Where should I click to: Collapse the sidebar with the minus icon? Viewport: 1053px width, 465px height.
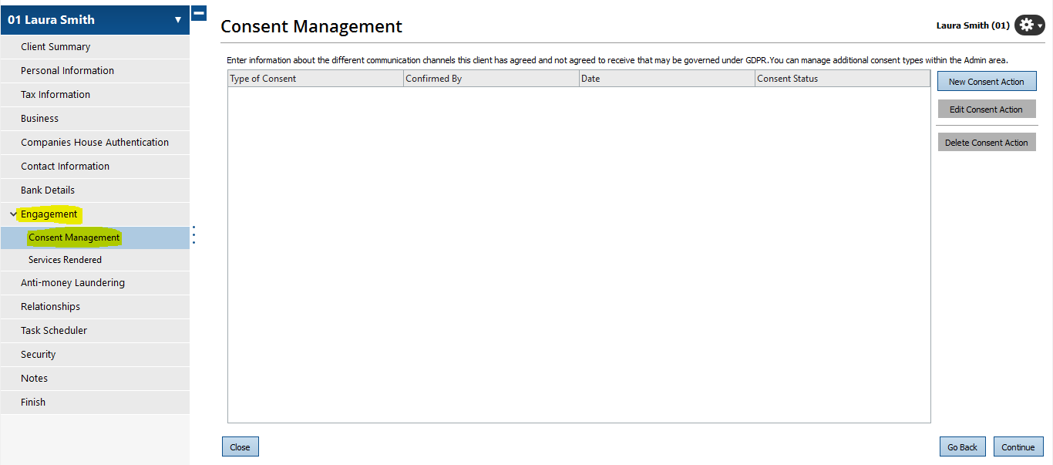point(198,13)
